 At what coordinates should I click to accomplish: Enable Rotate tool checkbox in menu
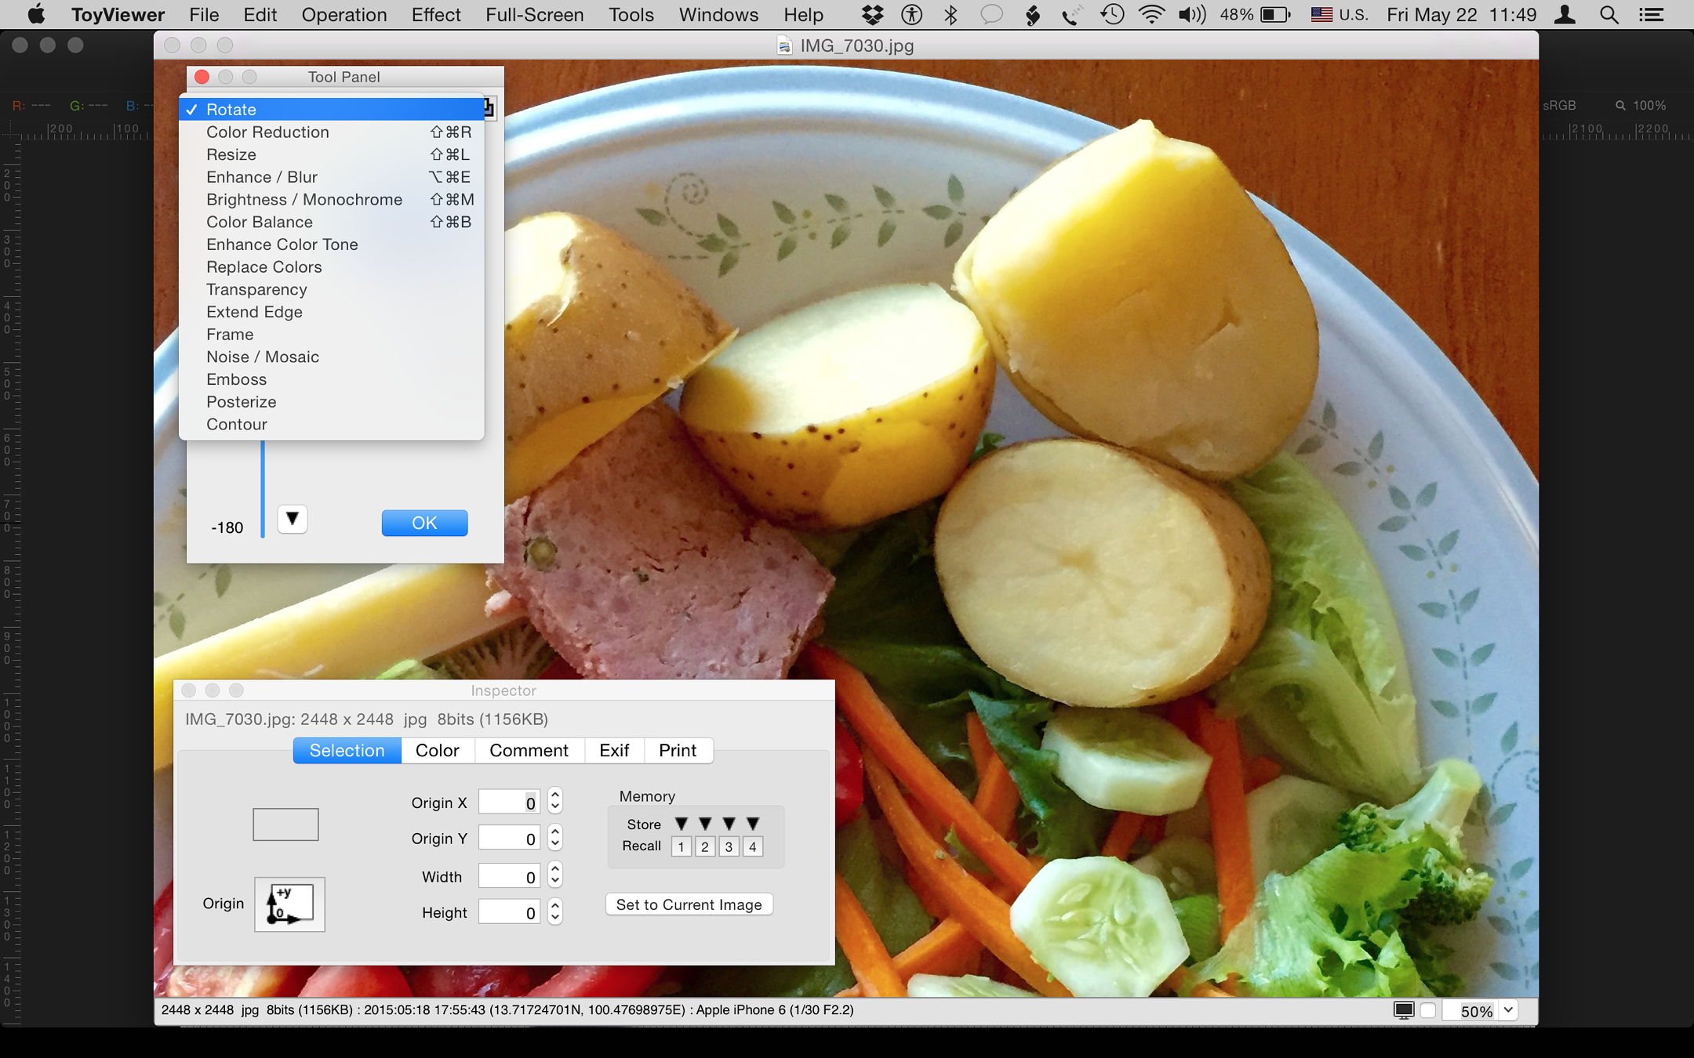tap(191, 108)
